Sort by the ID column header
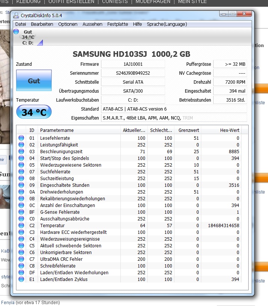 pyautogui.click(x=32, y=130)
